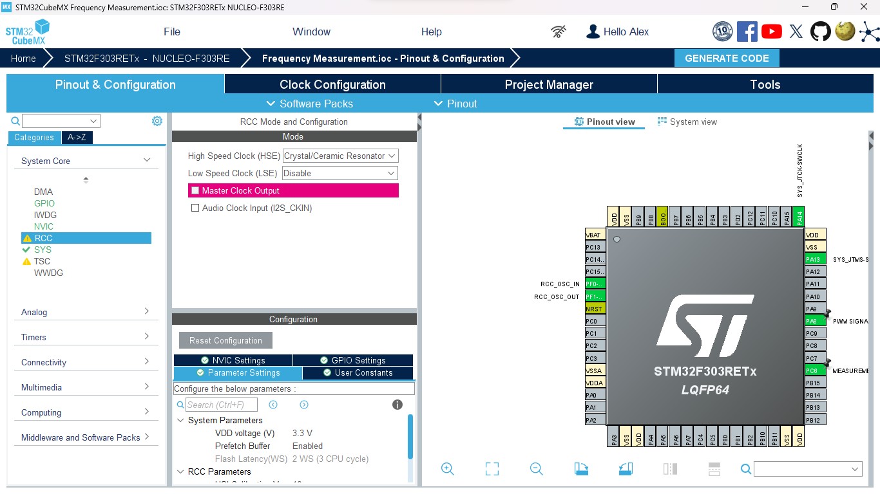Click the peripheral search magnifier icon
The image size is (880, 494).
(15, 121)
